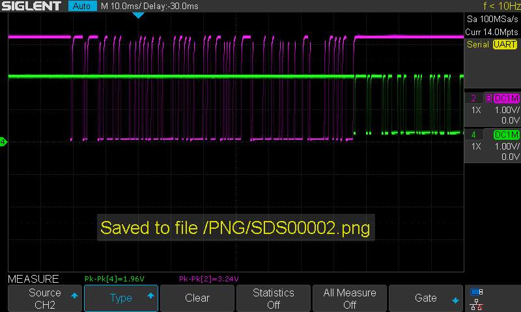Expand the Gate submenu
The width and height of the screenshot is (521, 312).
pyautogui.click(x=426, y=298)
